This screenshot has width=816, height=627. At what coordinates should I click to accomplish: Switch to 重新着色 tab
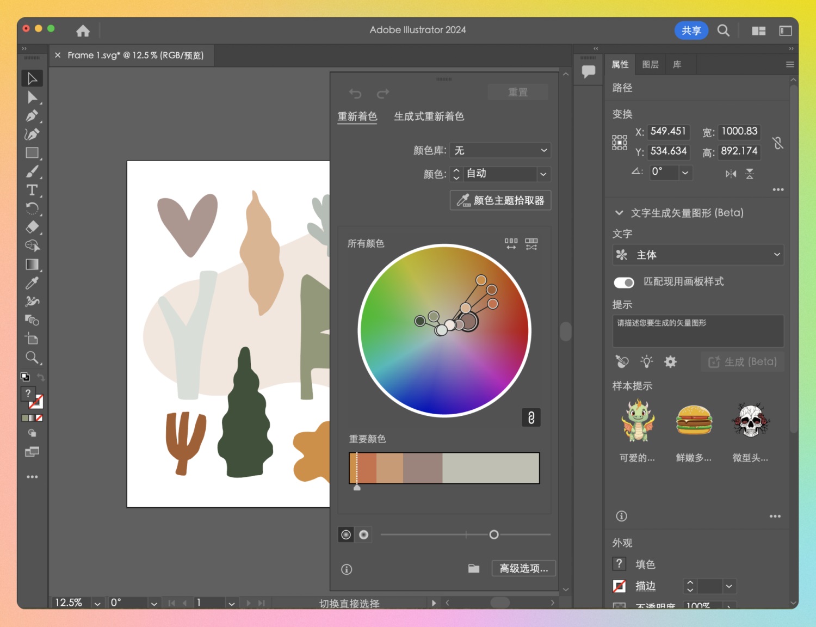click(357, 116)
